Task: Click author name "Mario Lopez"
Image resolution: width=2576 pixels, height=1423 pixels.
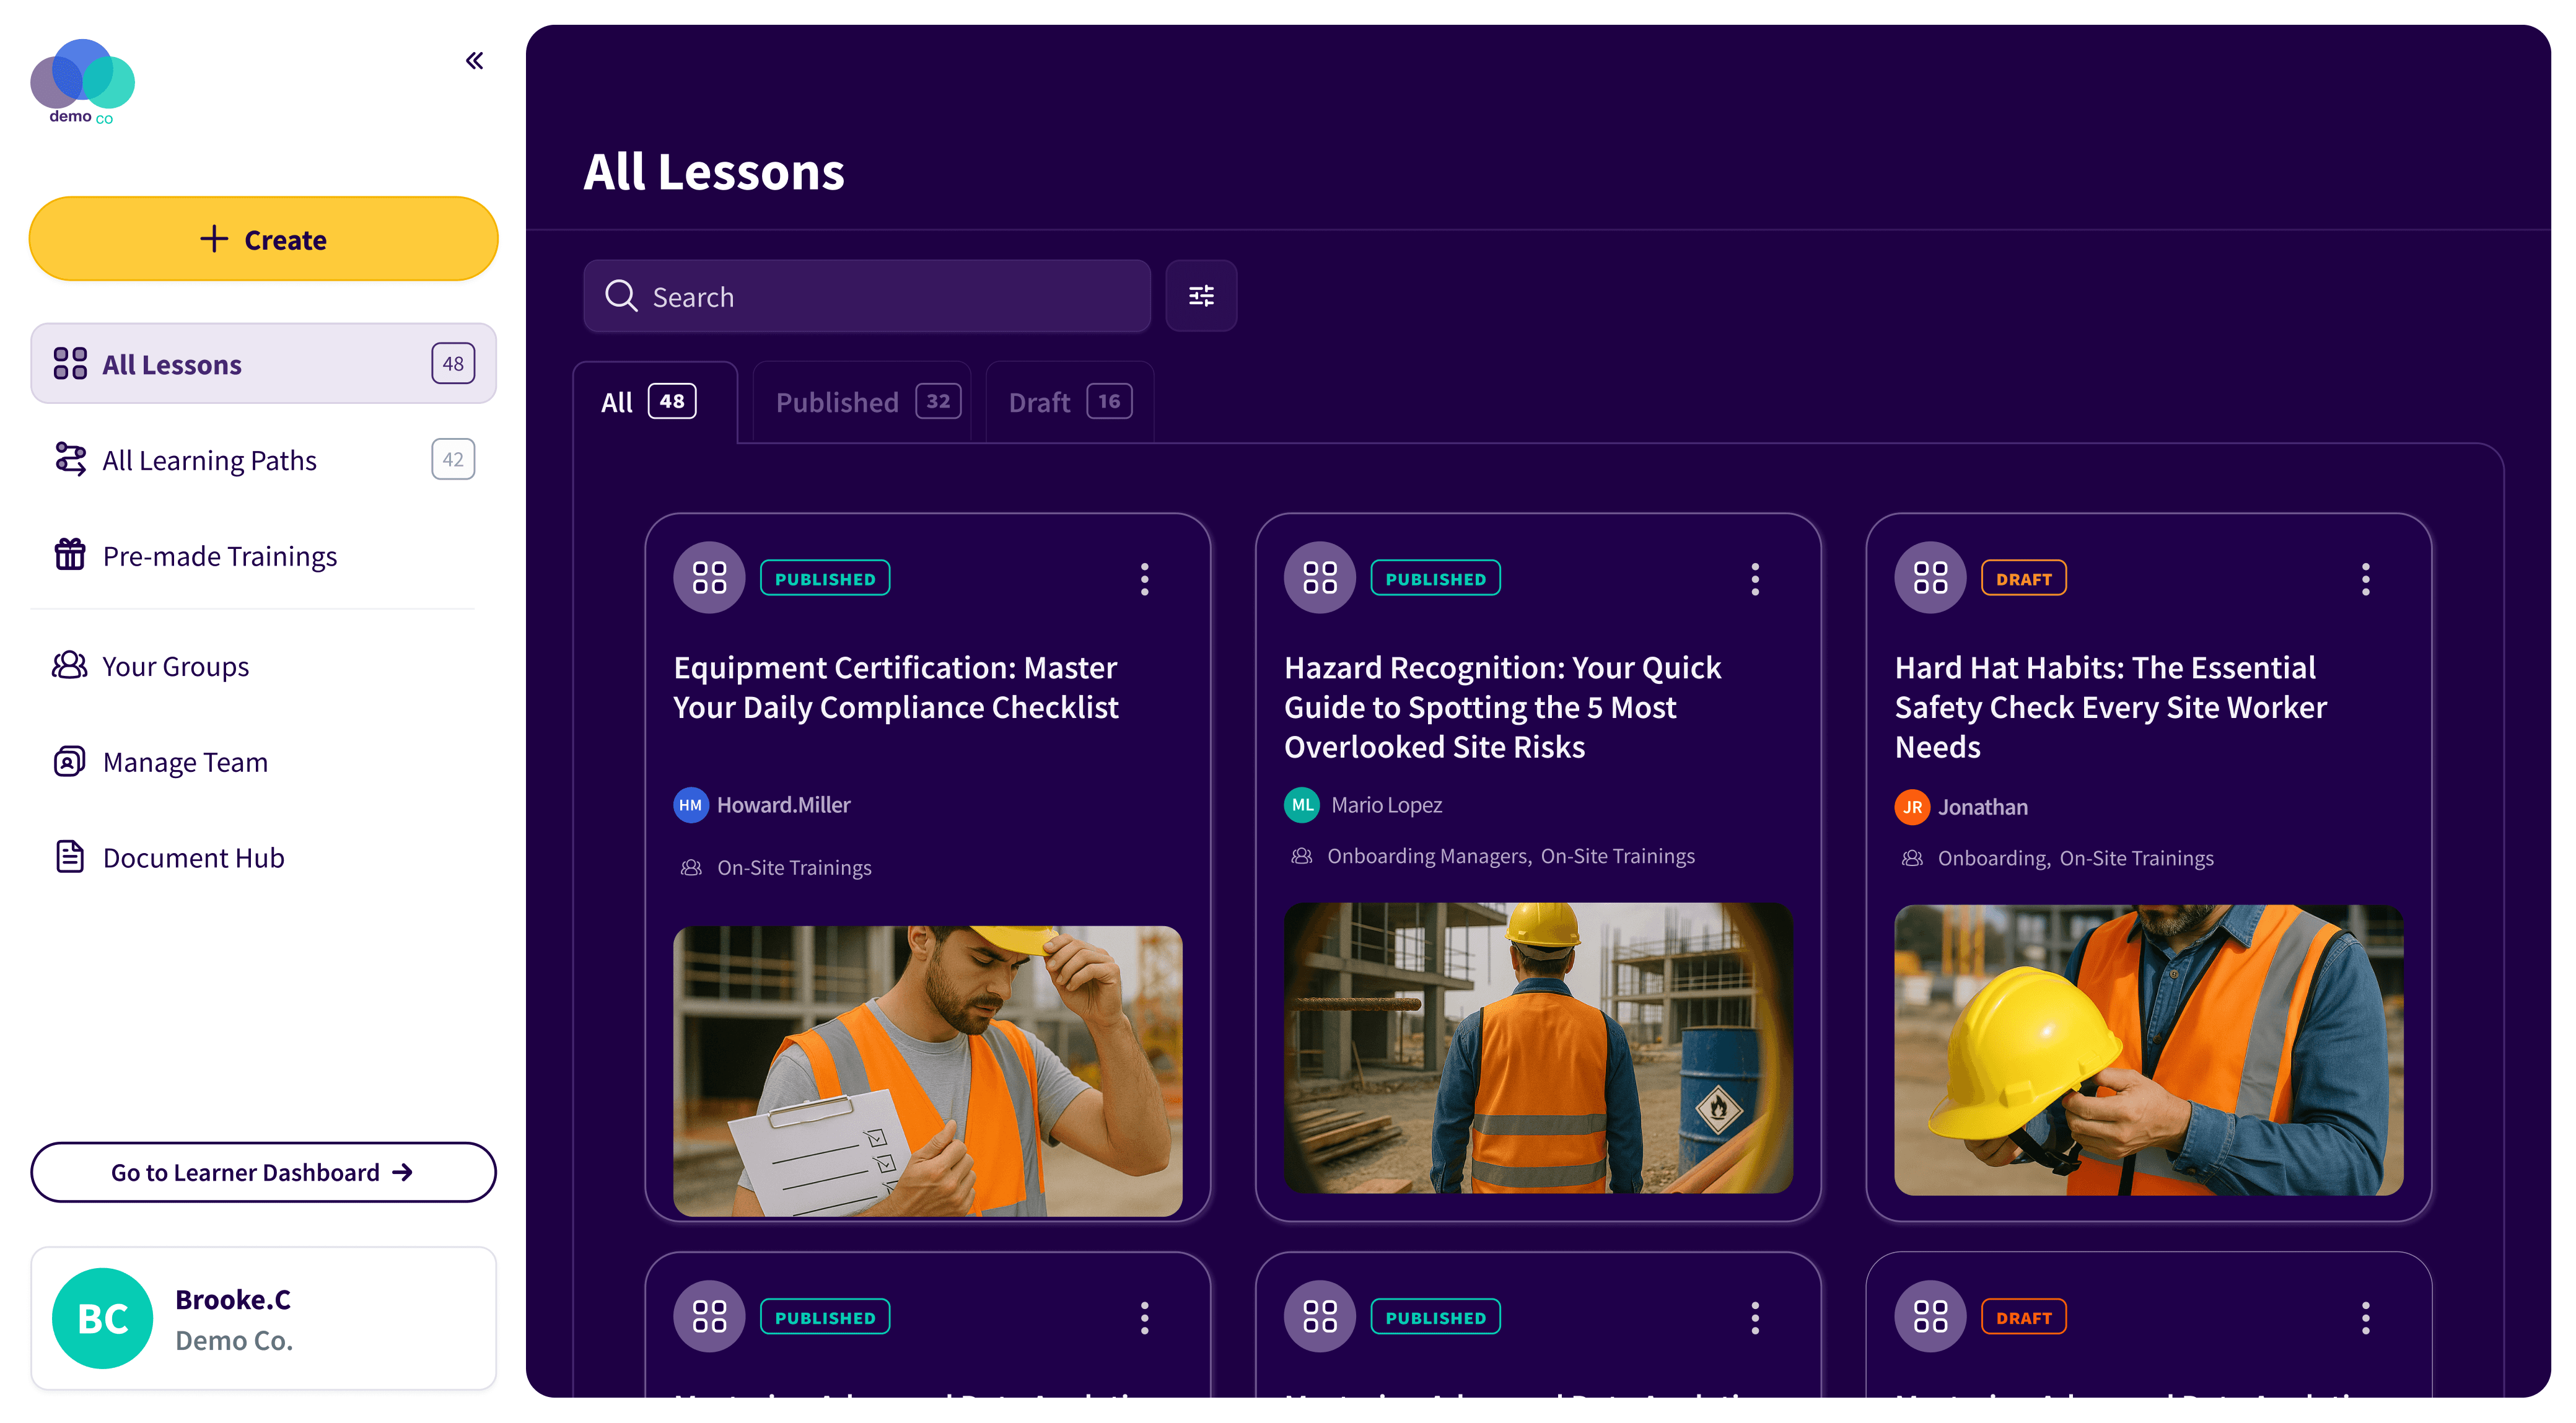Action: tap(1386, 805)
